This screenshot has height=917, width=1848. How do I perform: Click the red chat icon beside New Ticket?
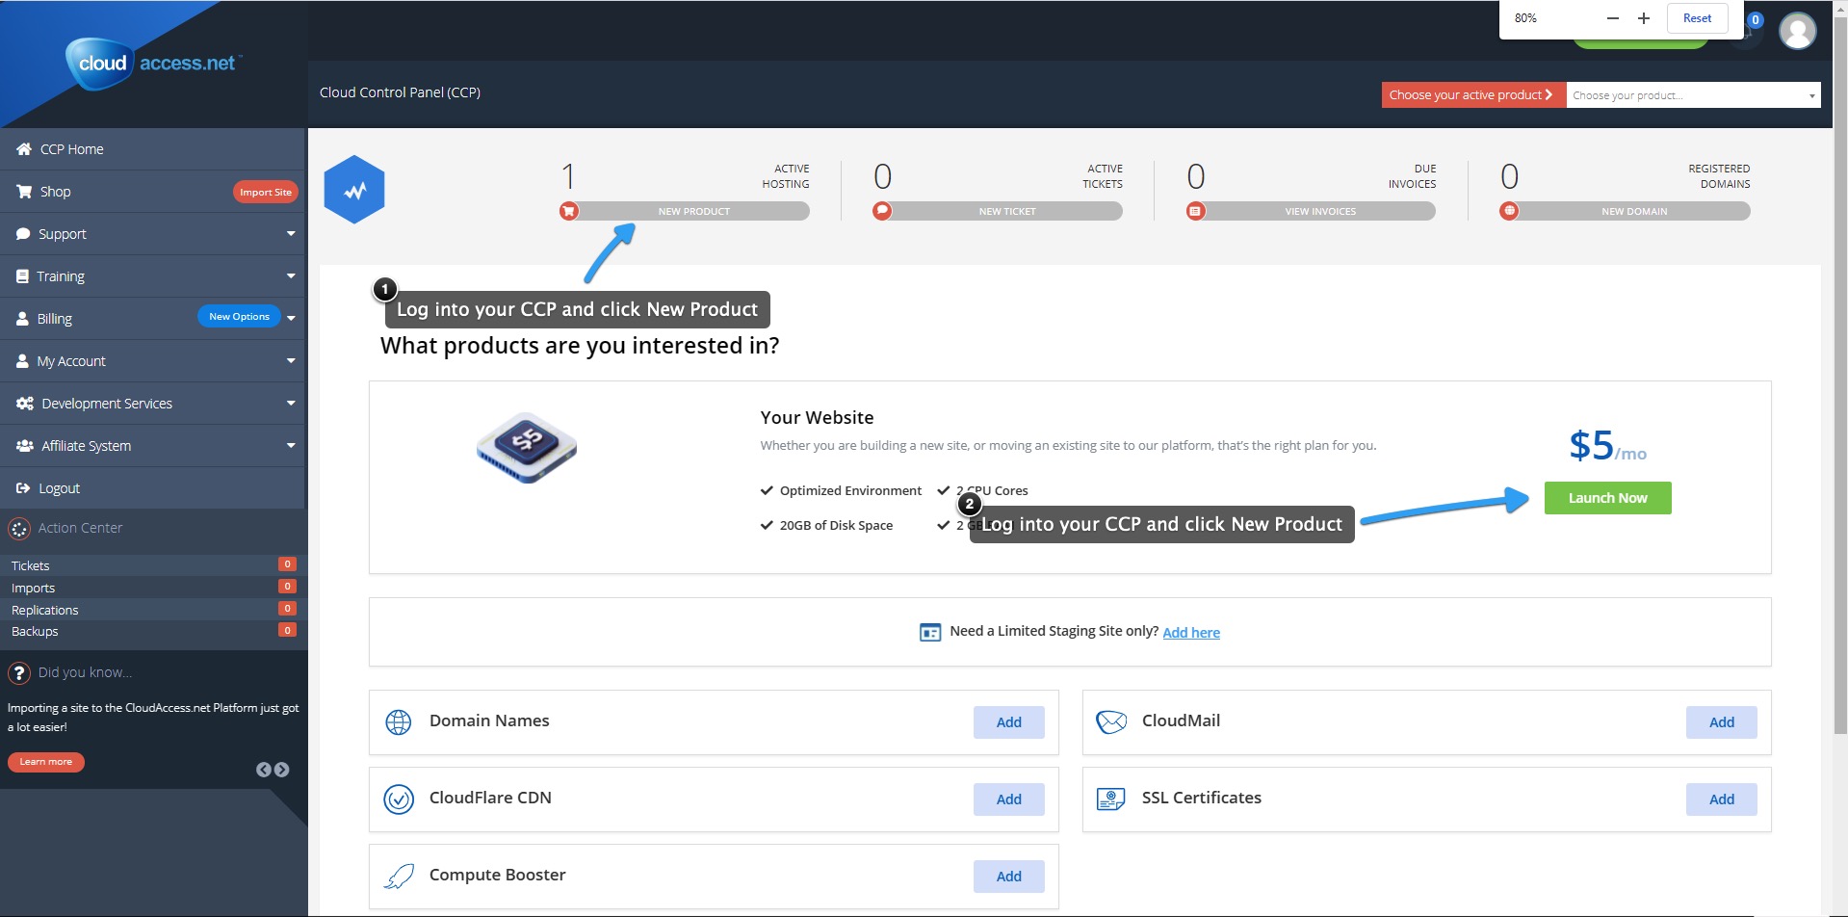tap(882, 211)
